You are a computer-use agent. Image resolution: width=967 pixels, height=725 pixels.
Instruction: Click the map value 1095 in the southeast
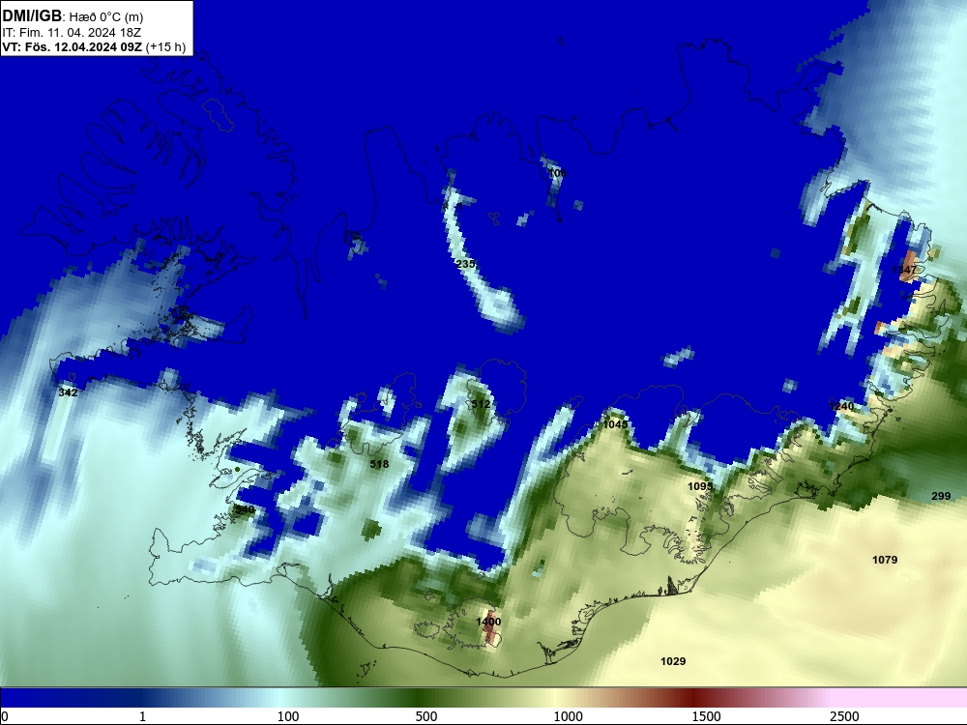point(700,486)
